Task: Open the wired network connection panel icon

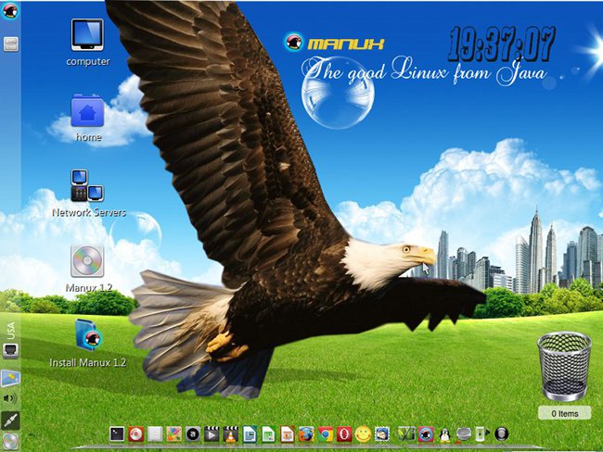Action: click(10, 350)
